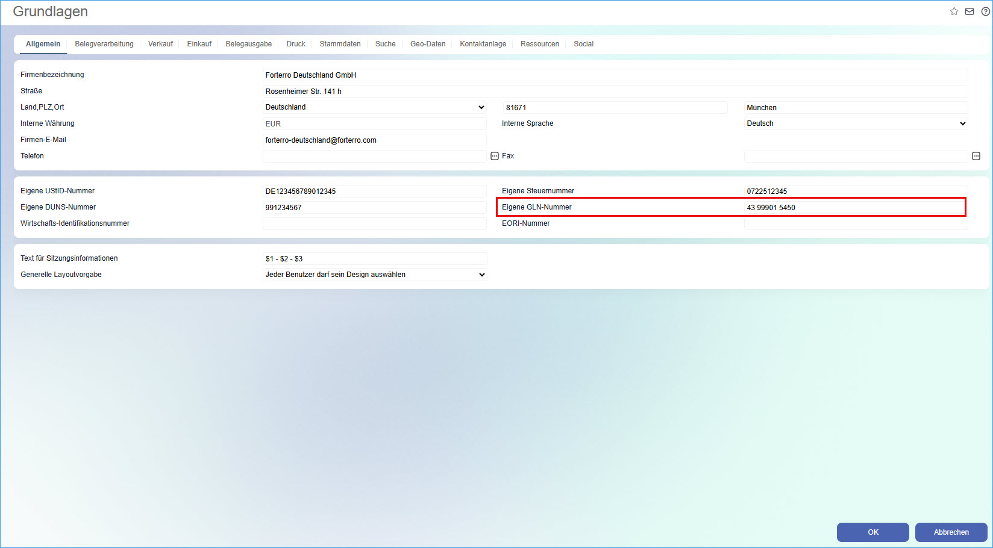This screenshot has width=993, height=548.
Task: Focus the empty EORI-Nummer input field
Action: pyautogui.click(x=856, y=224)
